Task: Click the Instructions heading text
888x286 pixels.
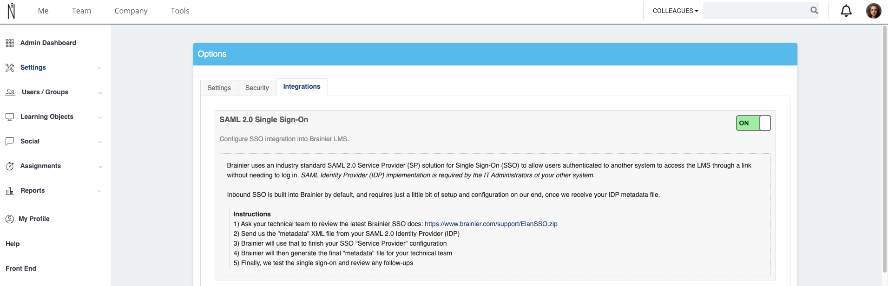Action: tap(252, 214)
